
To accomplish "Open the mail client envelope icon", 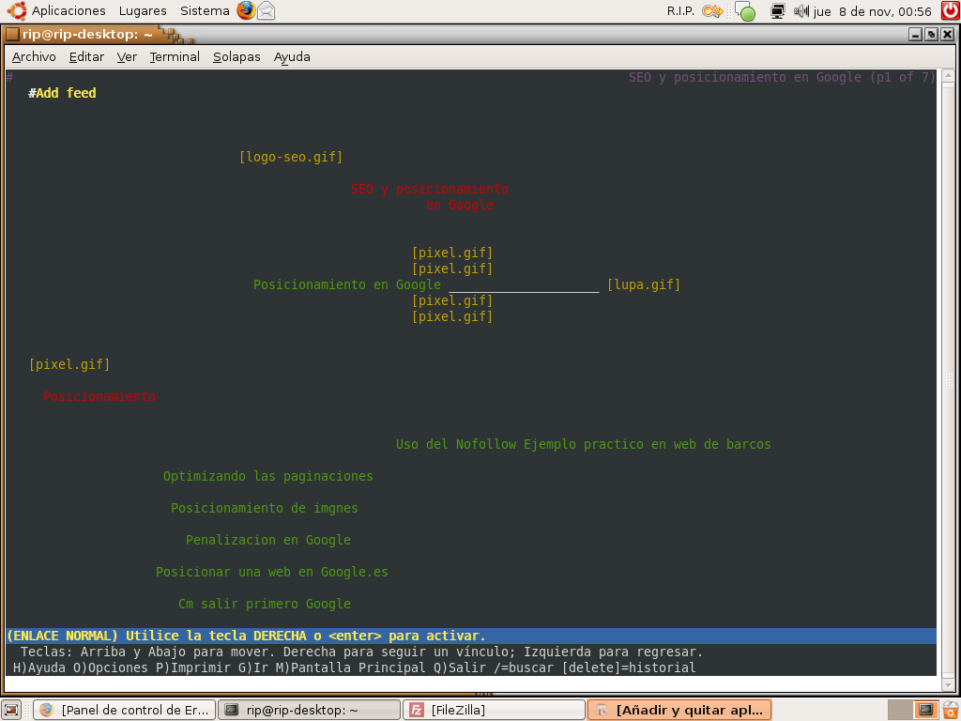I will click(x=266, y=10).
